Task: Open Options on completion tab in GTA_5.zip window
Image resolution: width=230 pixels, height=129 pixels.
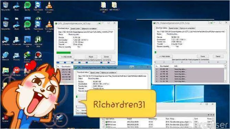Action: pyautogui.click(x=187, y=28)
